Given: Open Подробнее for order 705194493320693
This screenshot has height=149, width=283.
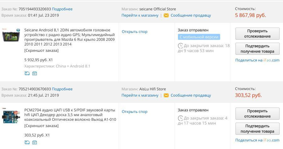Looking at the screenshot, I should pos(62,9).
